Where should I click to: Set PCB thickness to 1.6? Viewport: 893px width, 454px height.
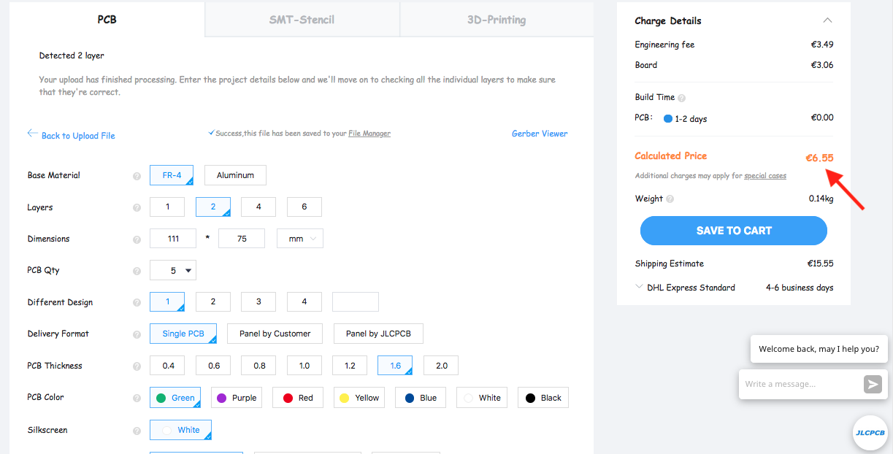pyautogui.click(x=395, y=366)
